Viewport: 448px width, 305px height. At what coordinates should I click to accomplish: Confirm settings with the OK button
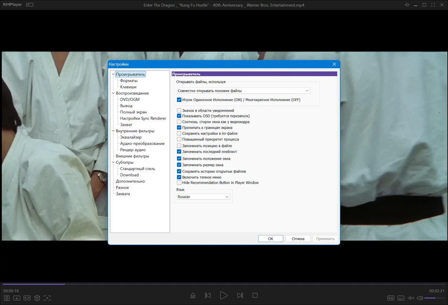pos(271,239)
